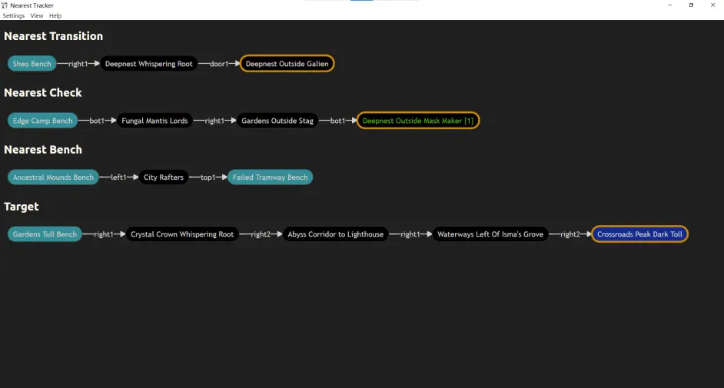Click right2 label before Crossroads Peak Dark Toll
This screenshot has width=724, height=388.
point(570,234)
